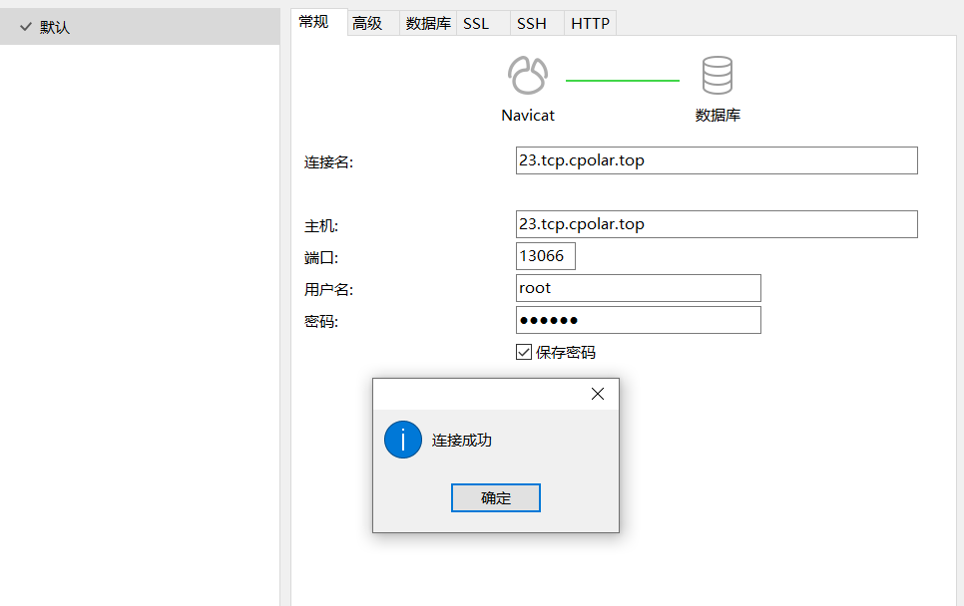The height and width of the screenshot is (606, 964).
Task: Click the 密码: label
Action: coord(321,322)
